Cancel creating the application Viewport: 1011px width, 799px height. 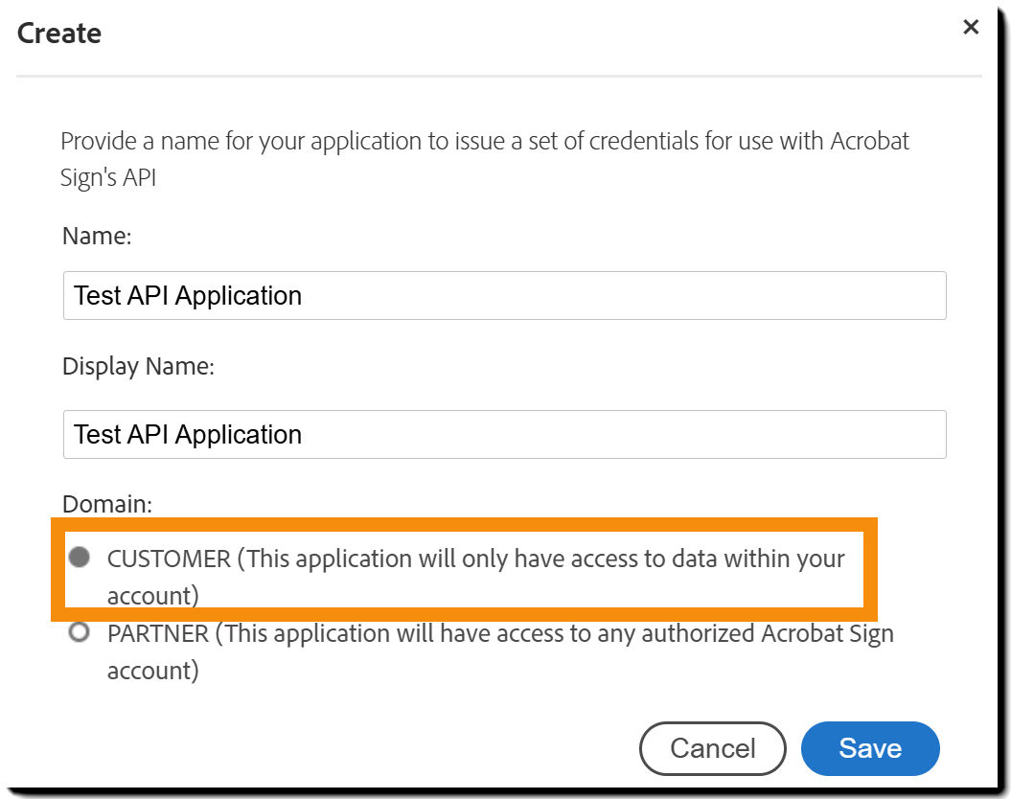[713, 748]
